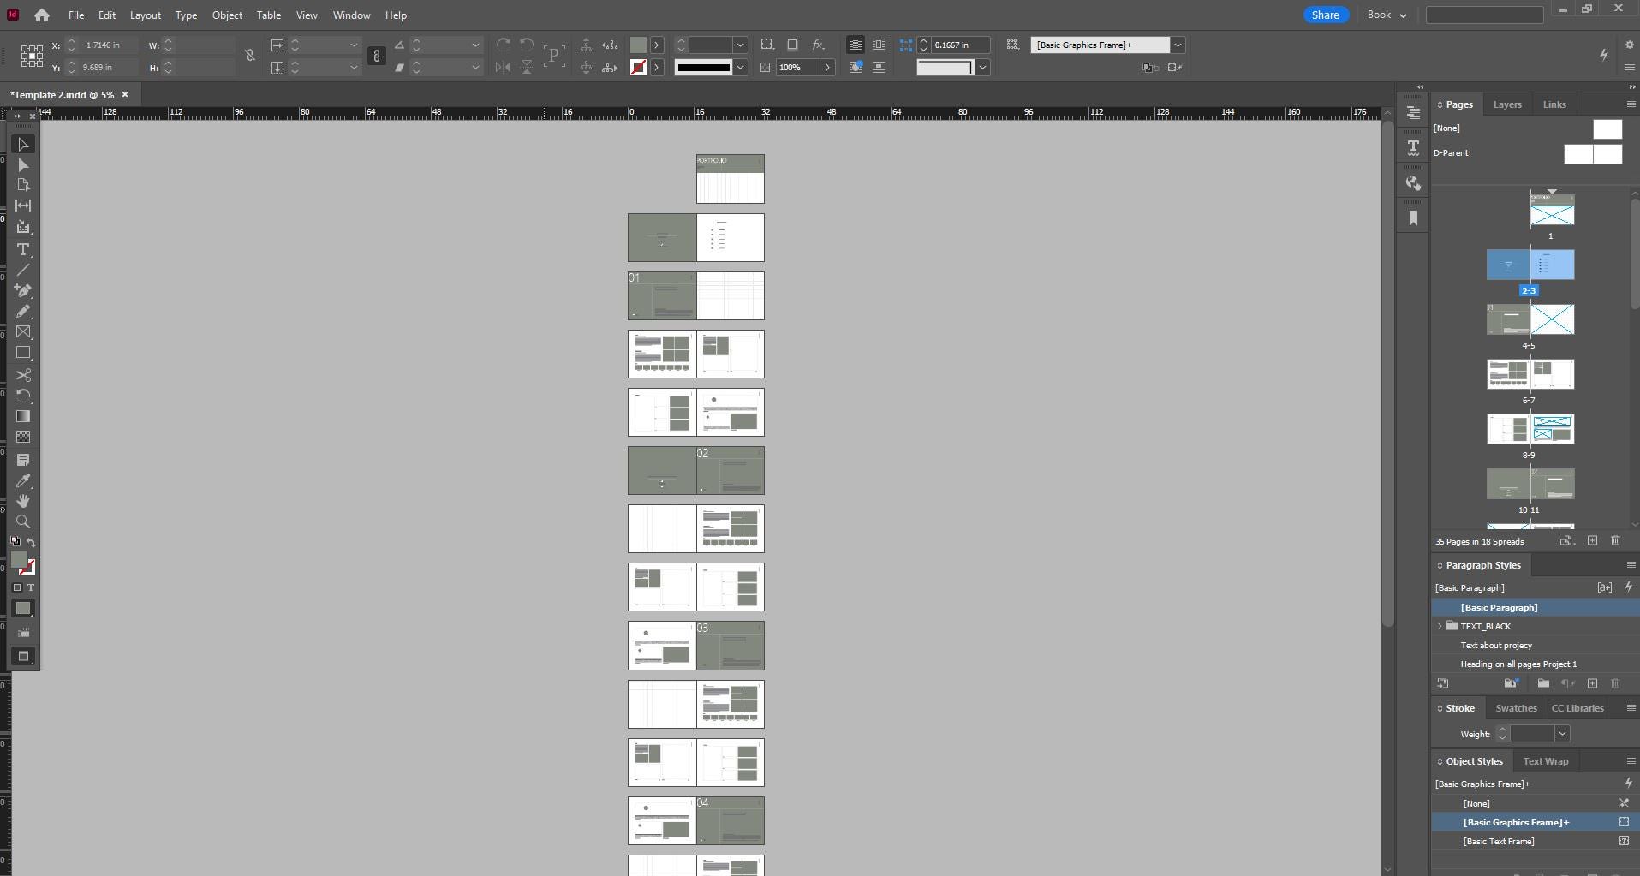
Task: Open the object style dropdown
Action: click(1178, 45)
